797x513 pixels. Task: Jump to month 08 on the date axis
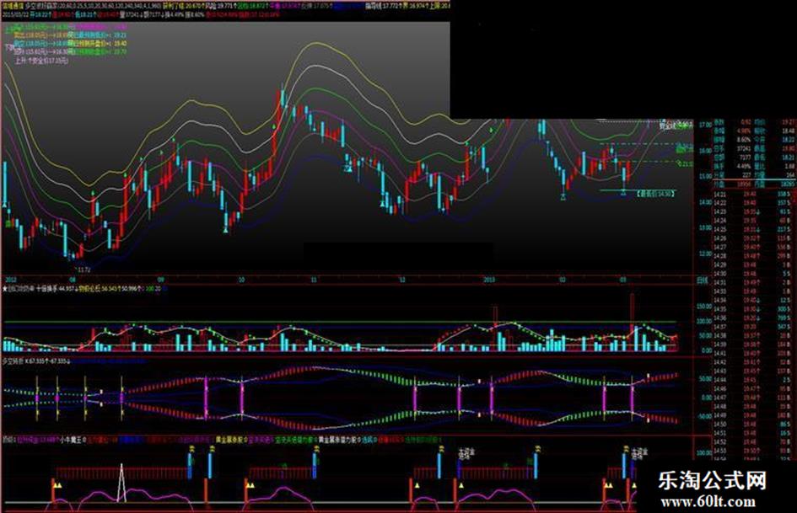click(x=73, y=280)
